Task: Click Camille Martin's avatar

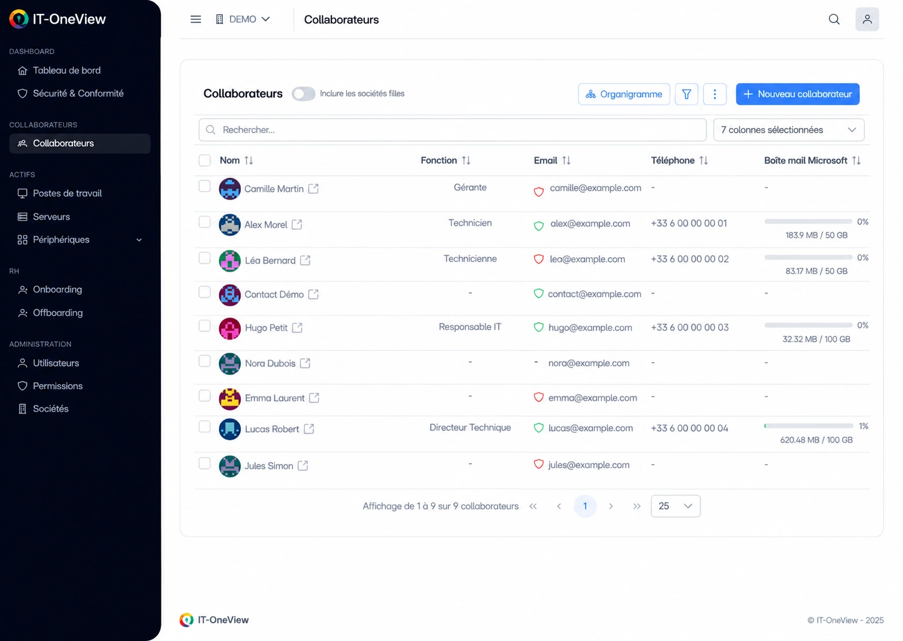Action: [x=229, y=189]
